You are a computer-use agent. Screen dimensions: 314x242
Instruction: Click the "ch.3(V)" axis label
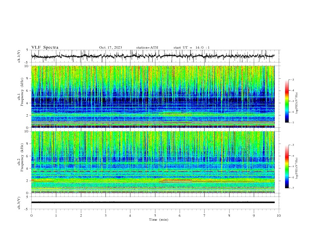[x=19, y=203]
